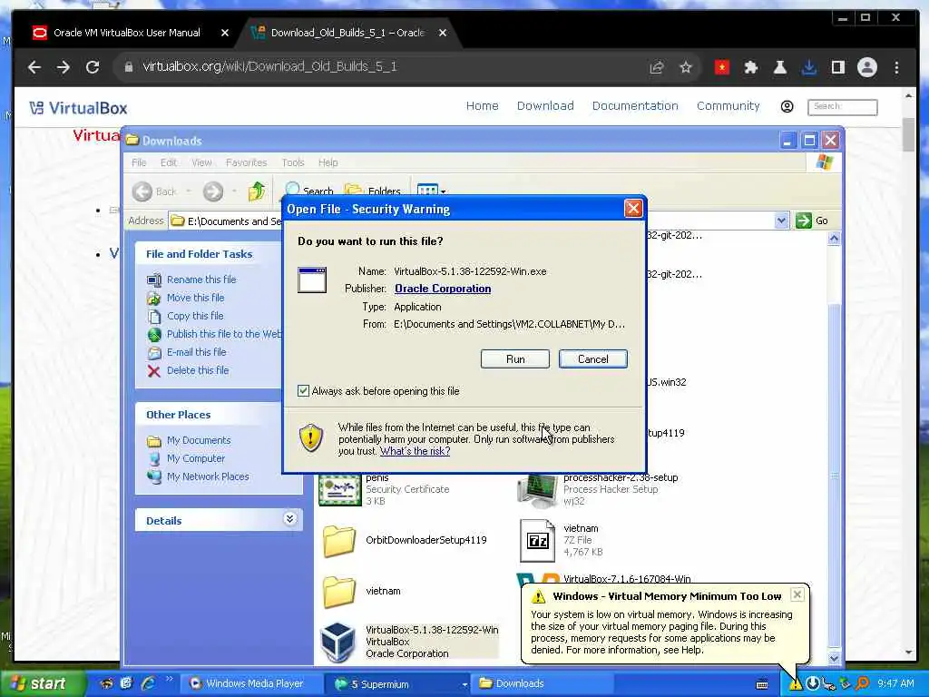Open the browser profile avatar
Viewport: 929px width, 697px height.
[x=866, y=67]
